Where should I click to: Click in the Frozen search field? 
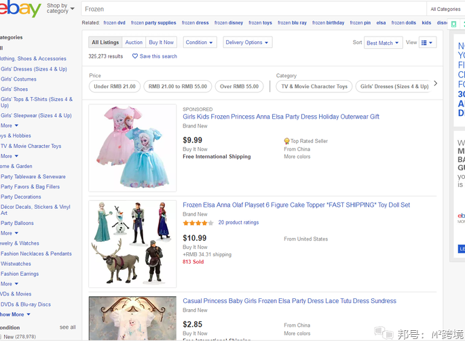click(254, 9)
